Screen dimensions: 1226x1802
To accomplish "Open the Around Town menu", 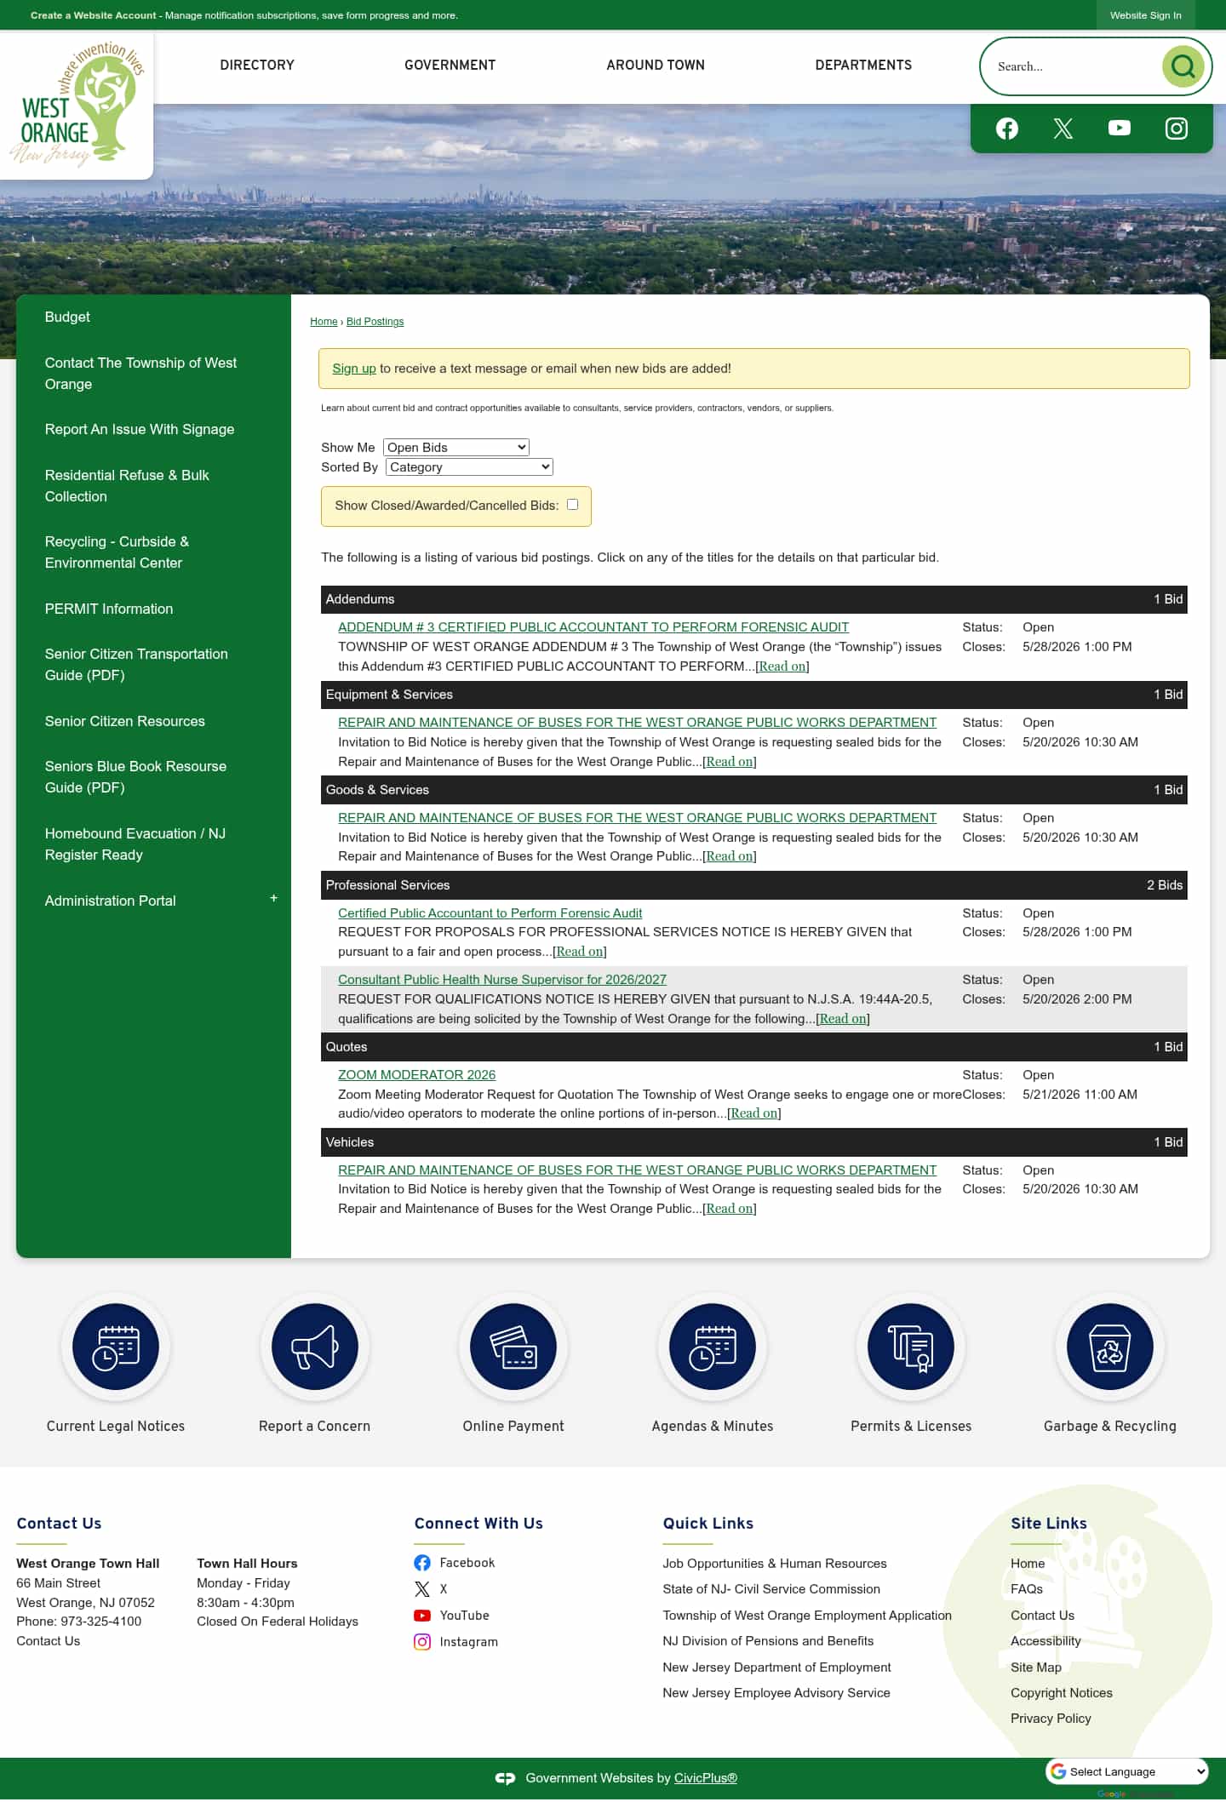I will [656, 66].
